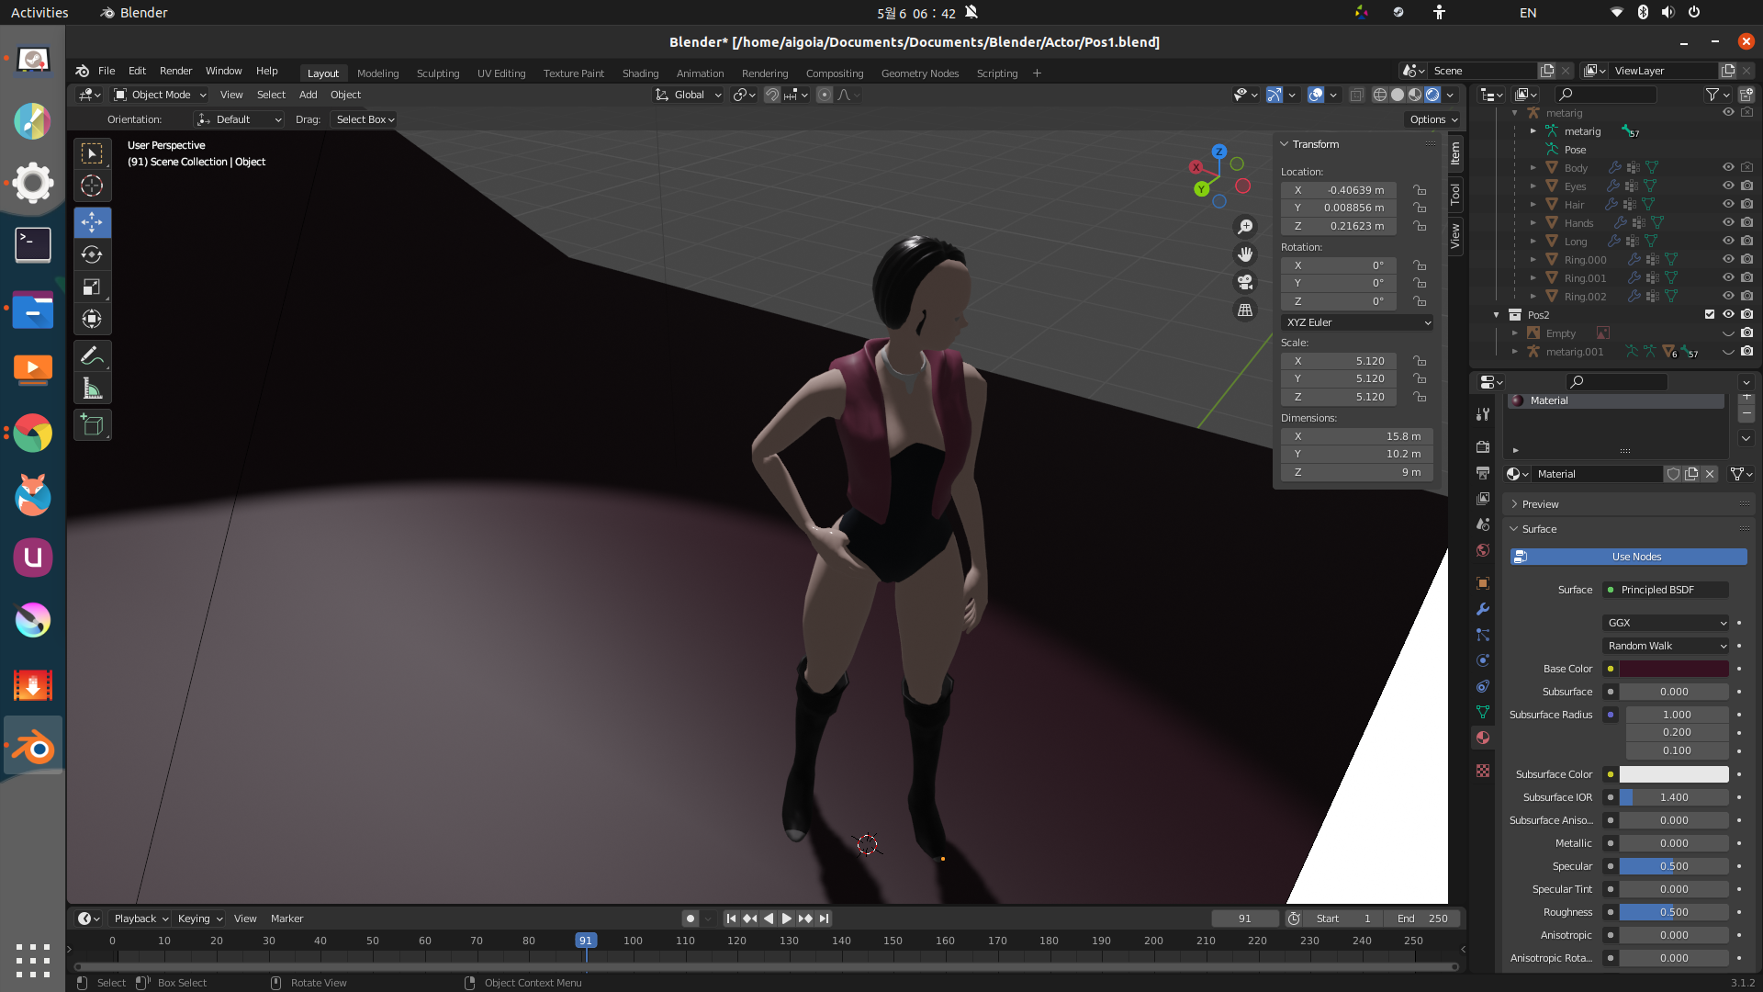This screenshot has width=1763, height=992.
Task: Open the Options button in viewport header
Action: (x=1432, y=119)
